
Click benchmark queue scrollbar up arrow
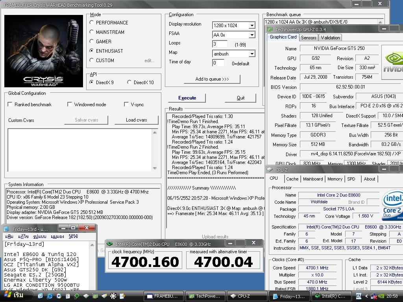380,22
